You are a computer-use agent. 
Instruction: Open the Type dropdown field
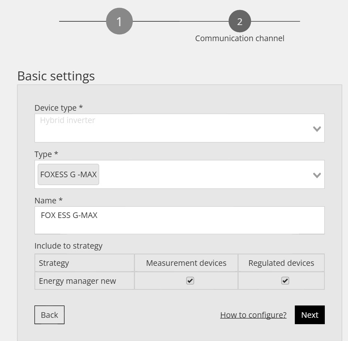180,175
